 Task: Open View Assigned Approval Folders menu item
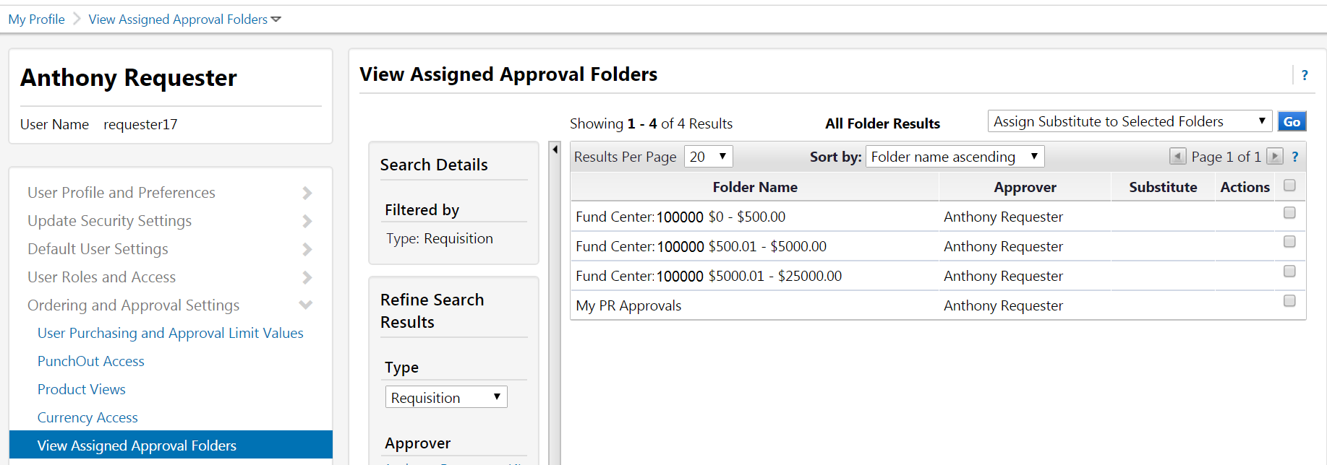pos(137,446)
